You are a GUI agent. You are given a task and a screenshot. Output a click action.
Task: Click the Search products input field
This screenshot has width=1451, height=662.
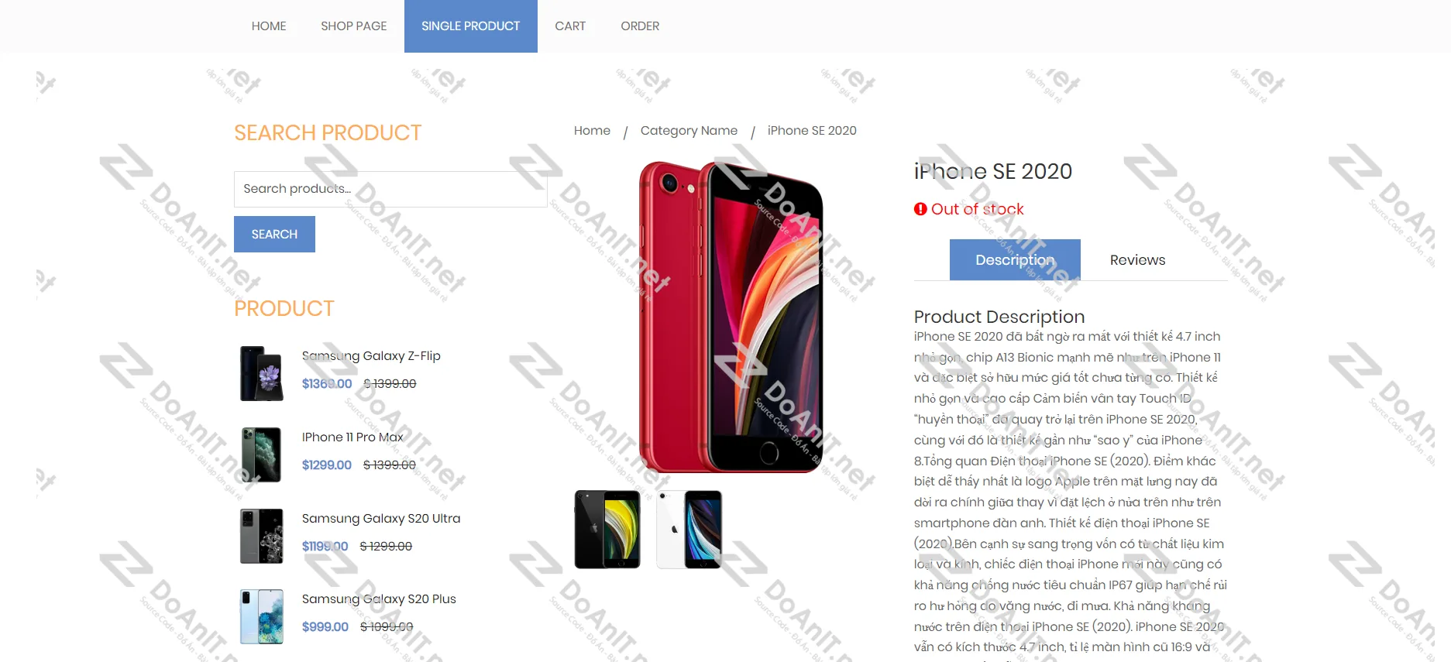tap(390, 189)
